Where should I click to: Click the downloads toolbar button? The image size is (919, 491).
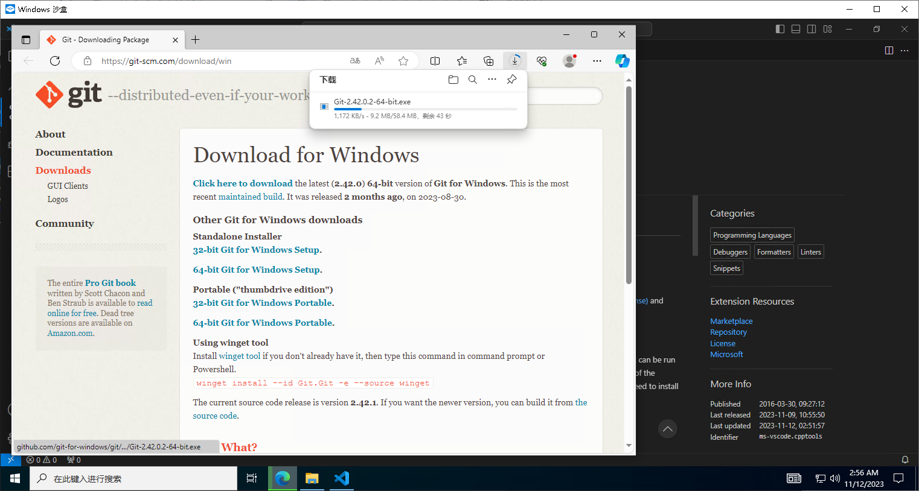point(515,61)
